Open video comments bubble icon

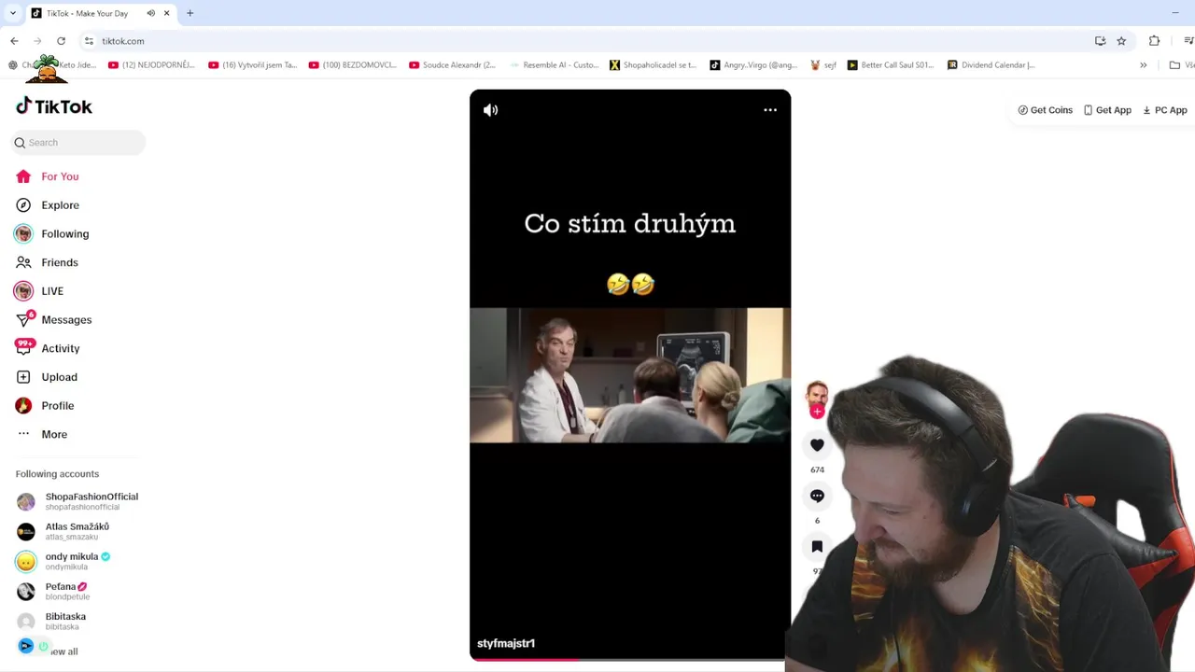(x=817, y=496)
